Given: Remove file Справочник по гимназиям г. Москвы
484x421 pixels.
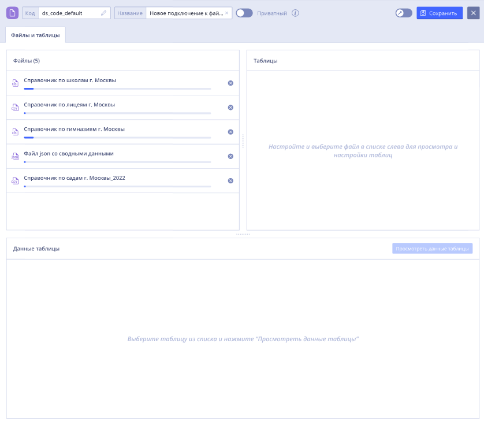Looking at the screenshot, I should coord(230,132).
